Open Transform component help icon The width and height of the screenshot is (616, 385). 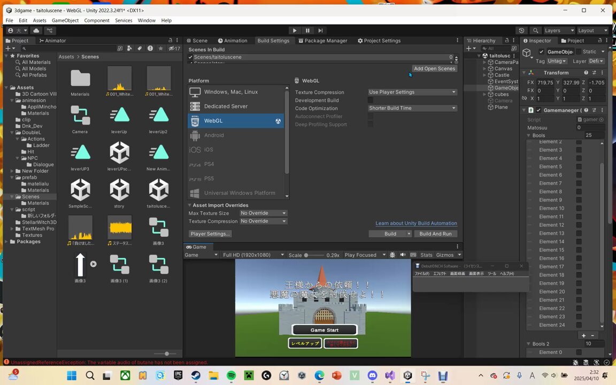(586, 73)
